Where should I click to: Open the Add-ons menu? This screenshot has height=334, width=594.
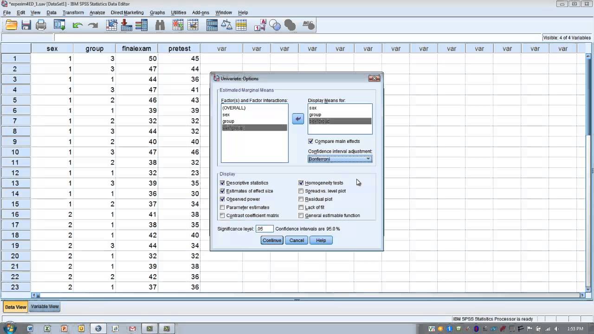tap(200, 13)
